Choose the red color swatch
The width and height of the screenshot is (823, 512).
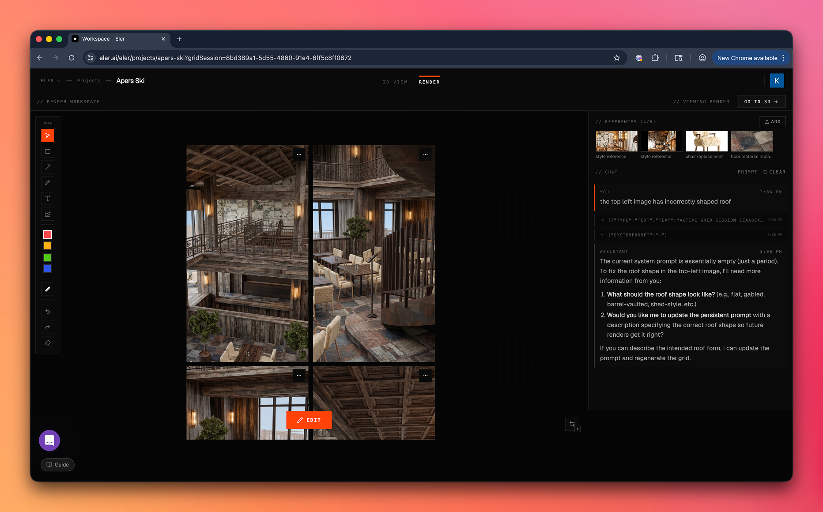pyautogui.click(x=48, y=234)
